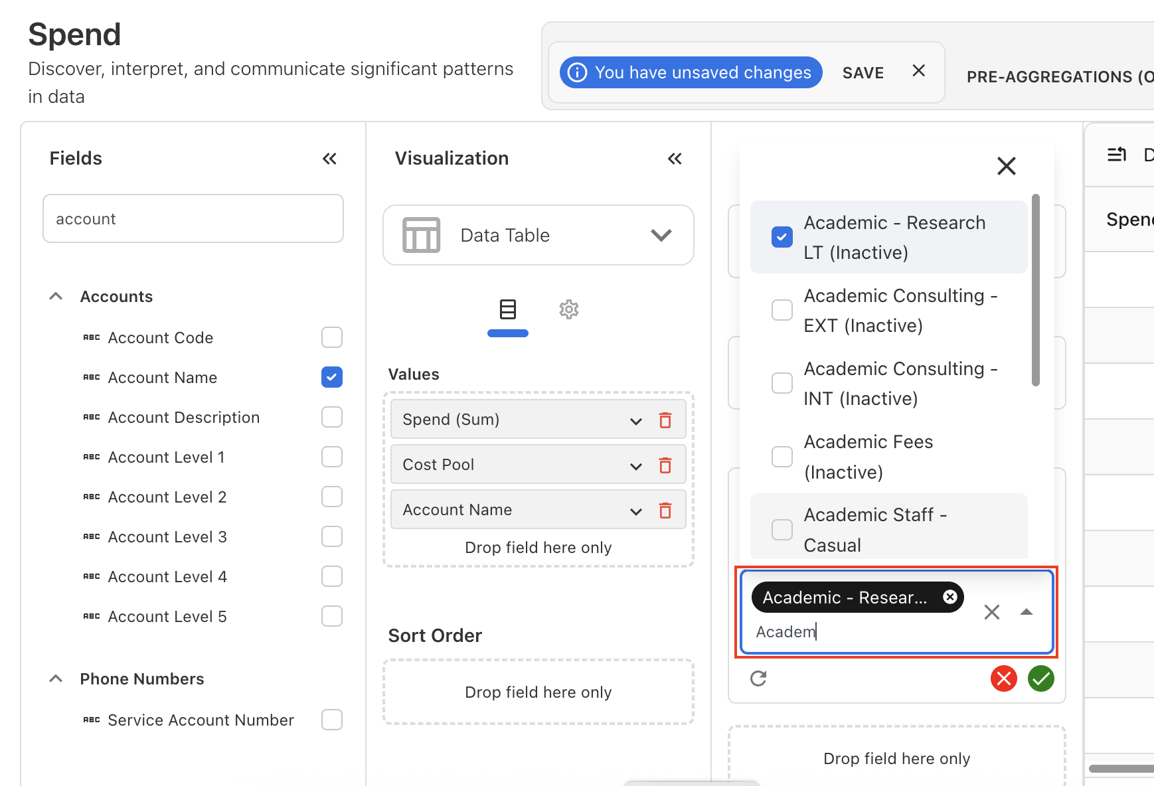This screenshot has height=786, width=1154.
Task: Cancel filter changes with the red button
Action: (1004, 678)
